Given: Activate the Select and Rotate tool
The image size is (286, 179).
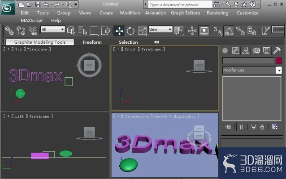Looking at the screenshot, I should 130,31.
